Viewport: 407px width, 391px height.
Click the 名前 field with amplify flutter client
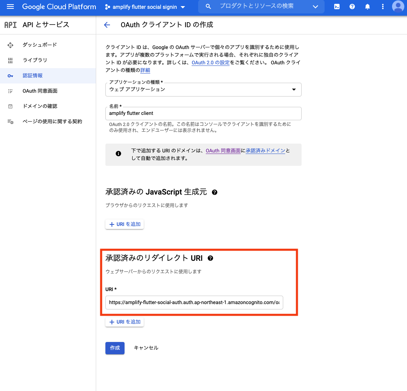(203, 113)
